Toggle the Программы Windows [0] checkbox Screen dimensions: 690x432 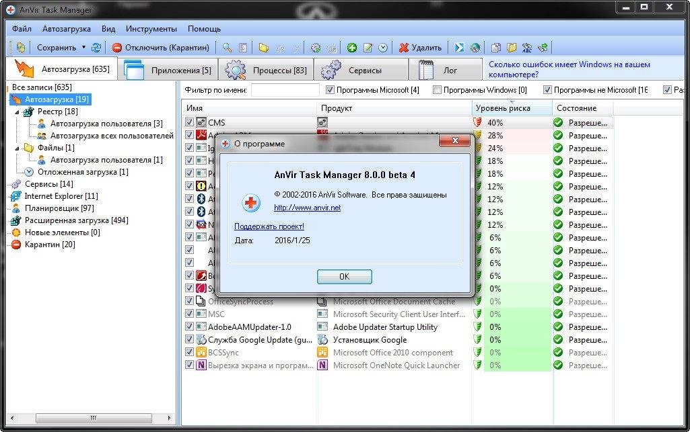(436, 90)
